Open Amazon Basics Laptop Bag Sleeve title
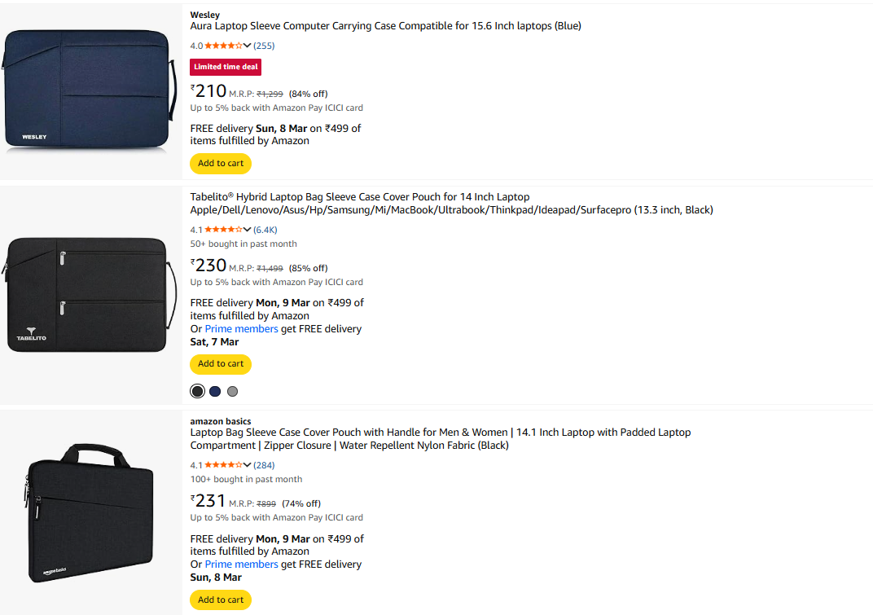The width and height of the screenshot is (873, 615). point(440,439)
